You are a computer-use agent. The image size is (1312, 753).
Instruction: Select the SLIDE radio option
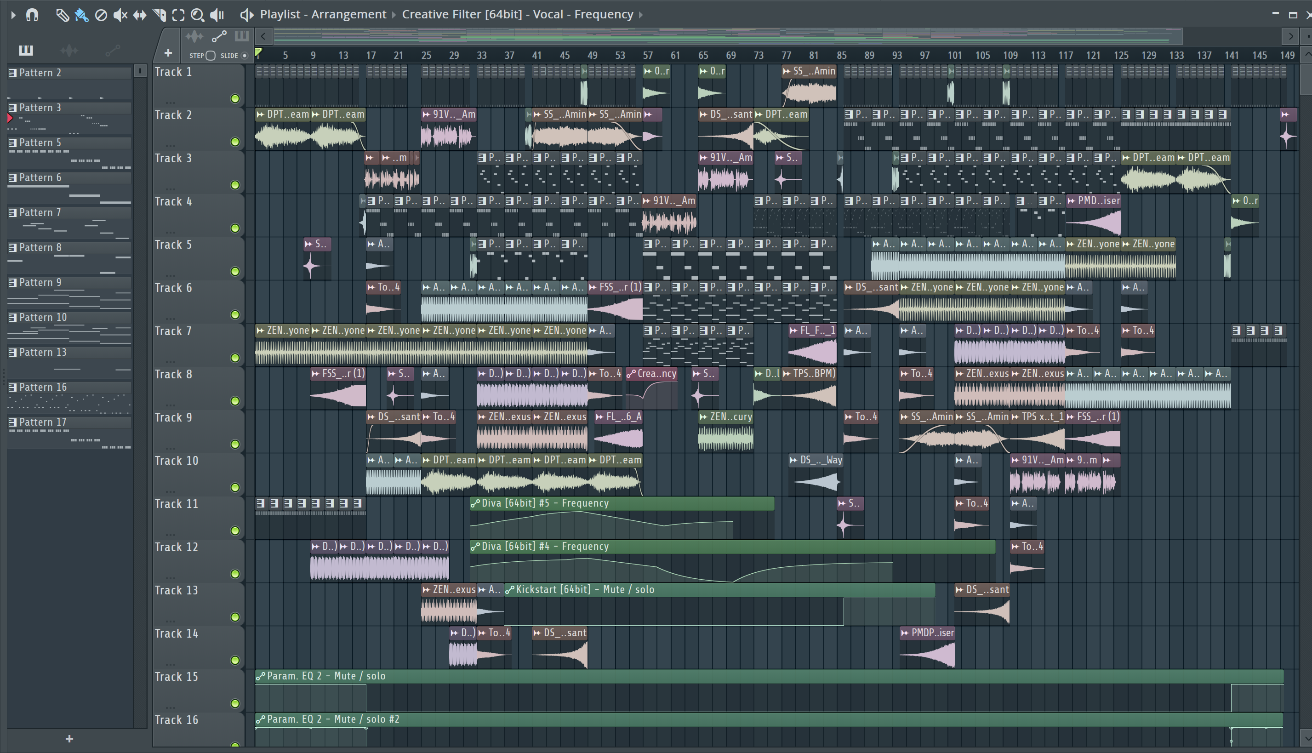(245, 55)
